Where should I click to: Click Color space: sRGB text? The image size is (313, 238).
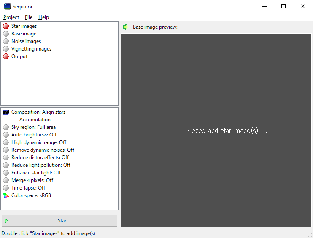point(31,195)
